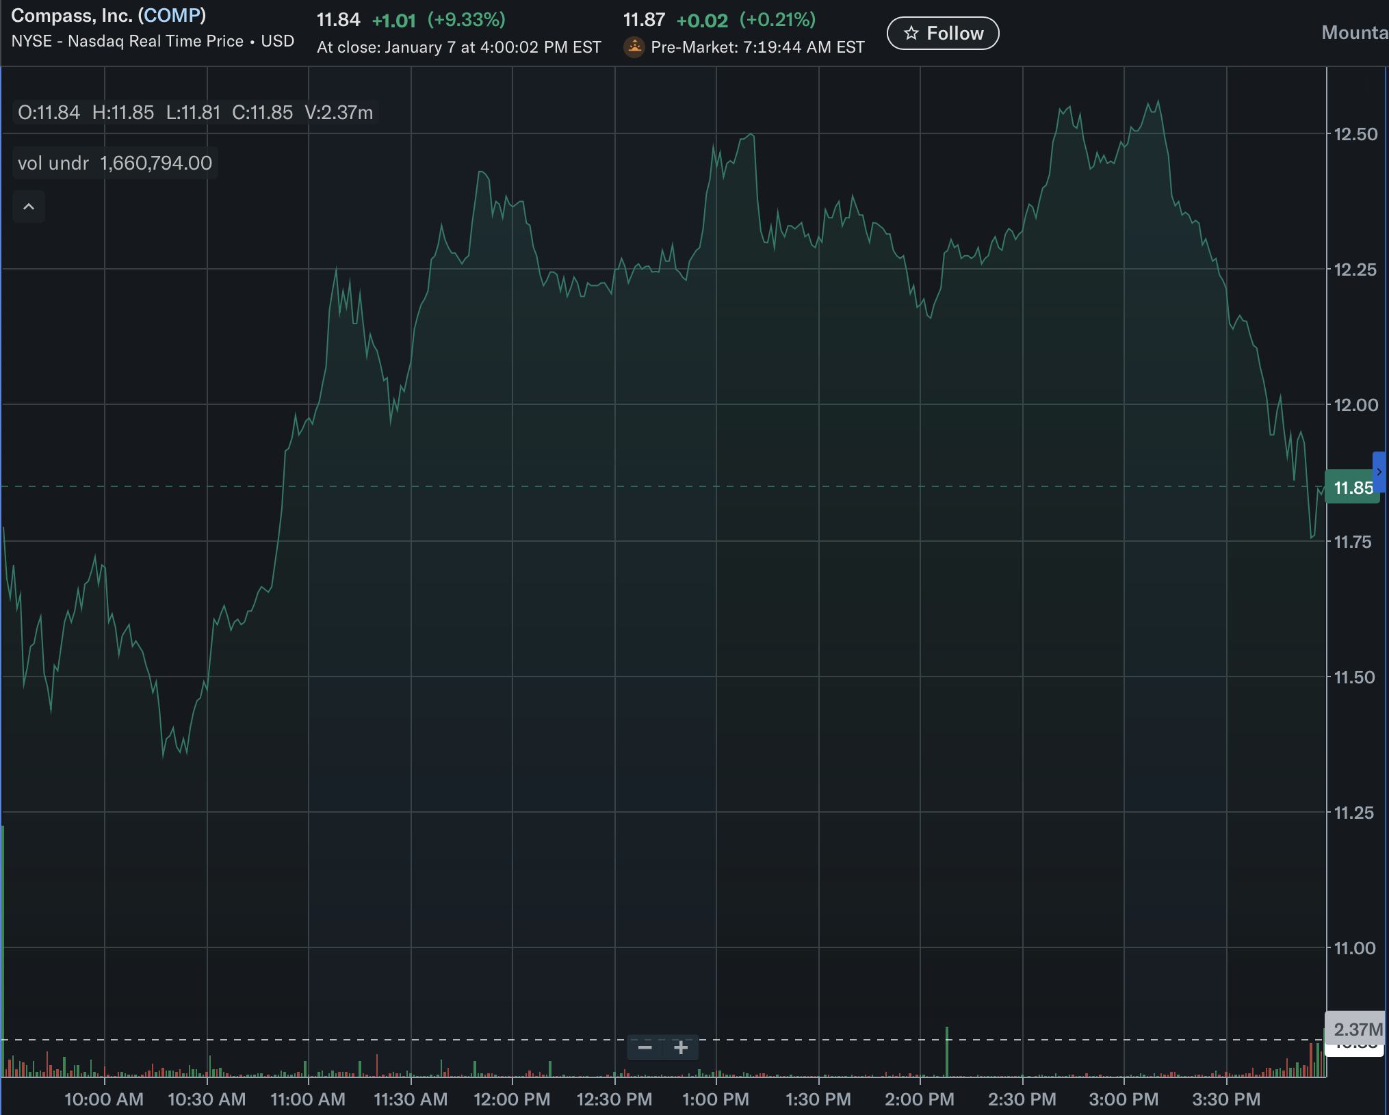Screen dimensions: 1389x1115
Task: Click the vol undr indicator label
Action: point(53,163)
